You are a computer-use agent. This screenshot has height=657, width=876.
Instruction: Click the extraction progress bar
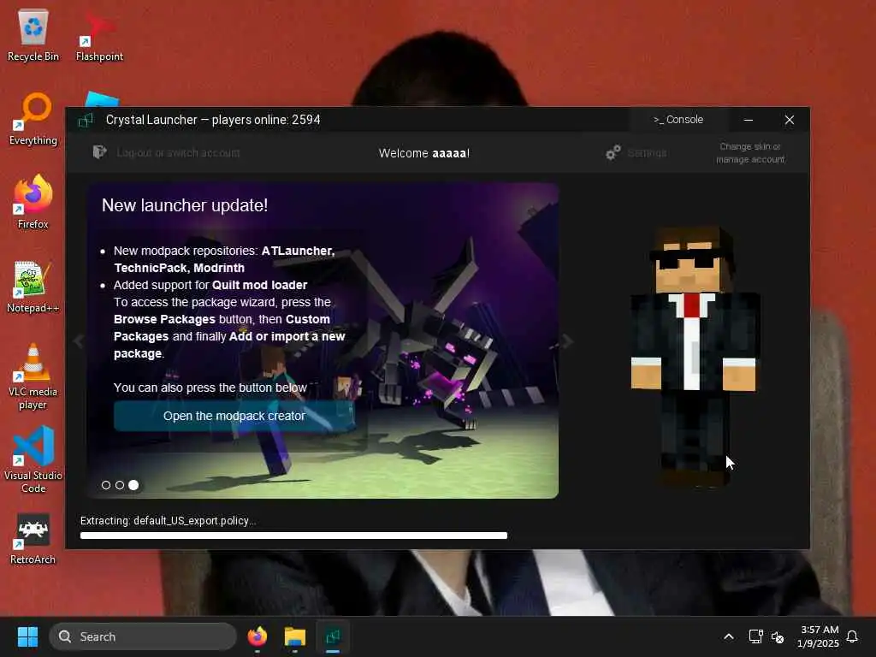click(294, 536)
